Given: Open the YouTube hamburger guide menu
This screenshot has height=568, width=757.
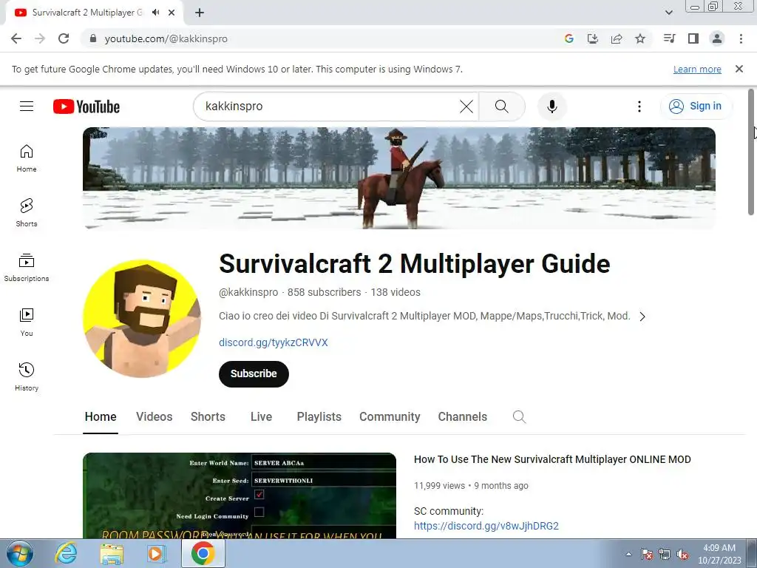Looking at the screenshot, I should pos(27,106).
